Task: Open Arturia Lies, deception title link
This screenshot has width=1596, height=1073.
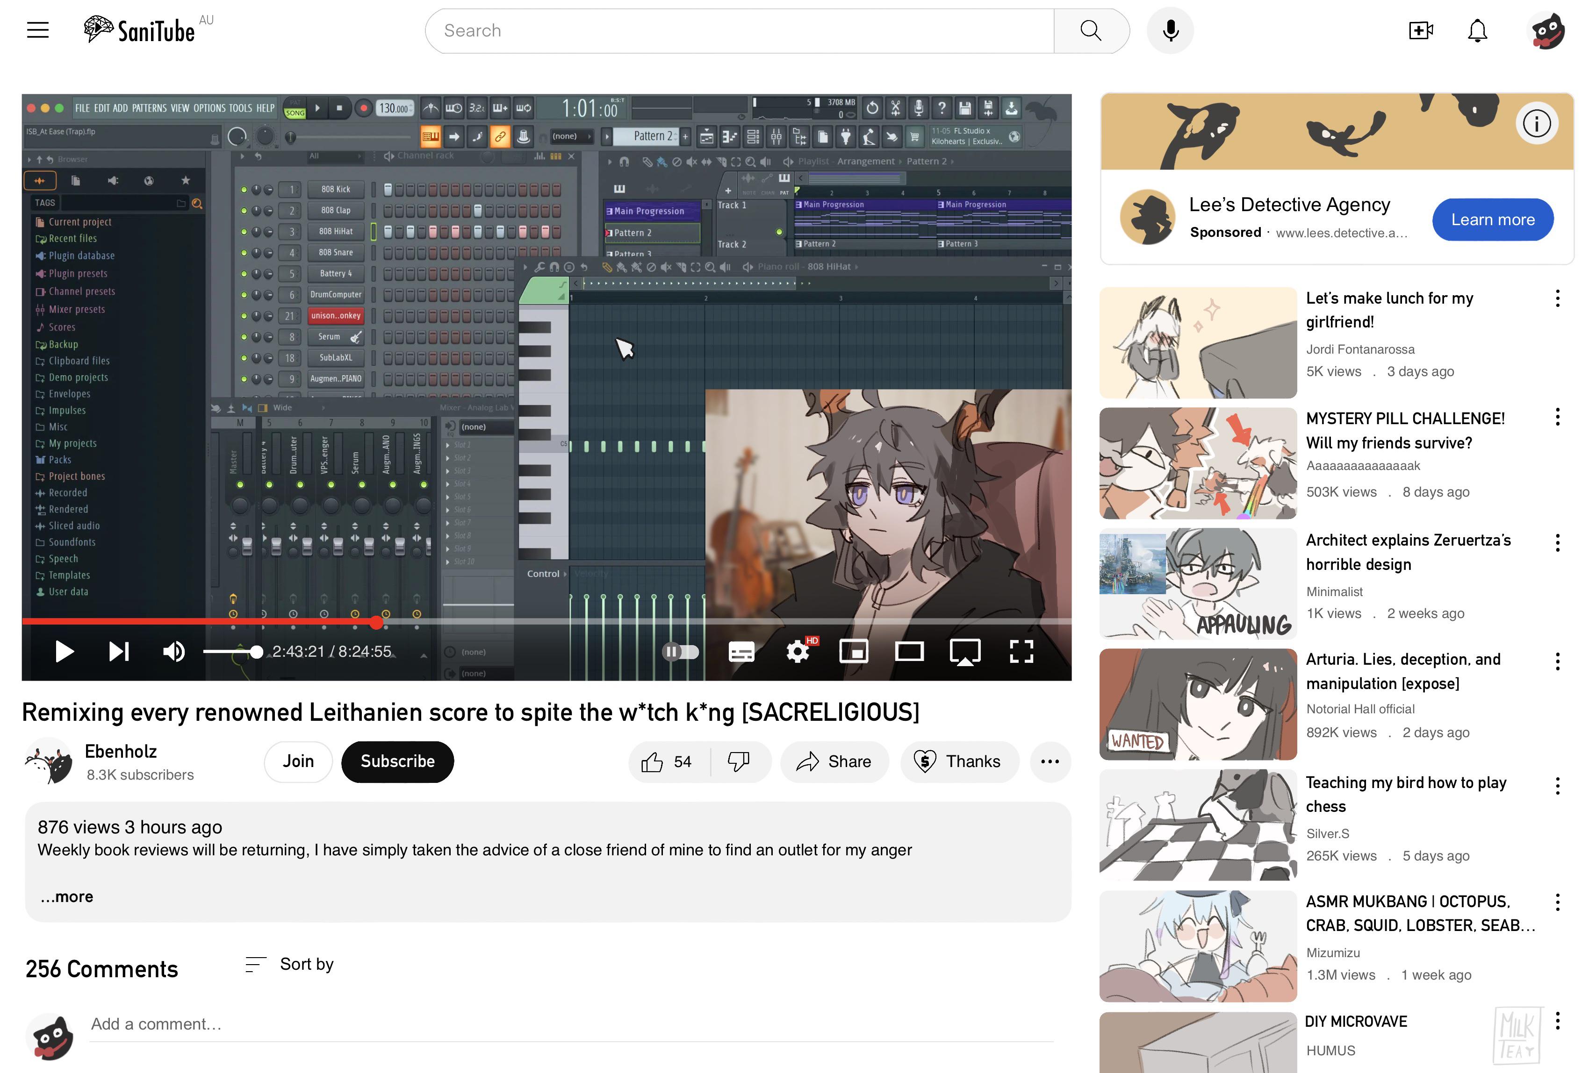Action: coord(1403,671)
